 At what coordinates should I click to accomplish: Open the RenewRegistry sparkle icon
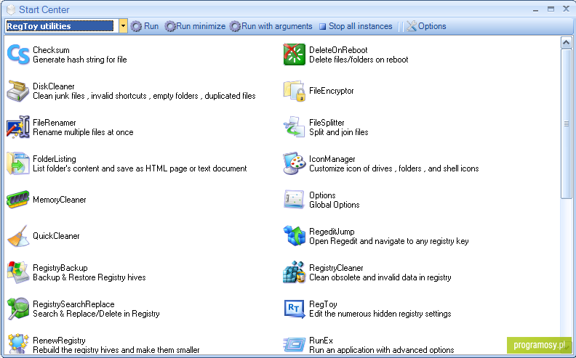[18, 344]
